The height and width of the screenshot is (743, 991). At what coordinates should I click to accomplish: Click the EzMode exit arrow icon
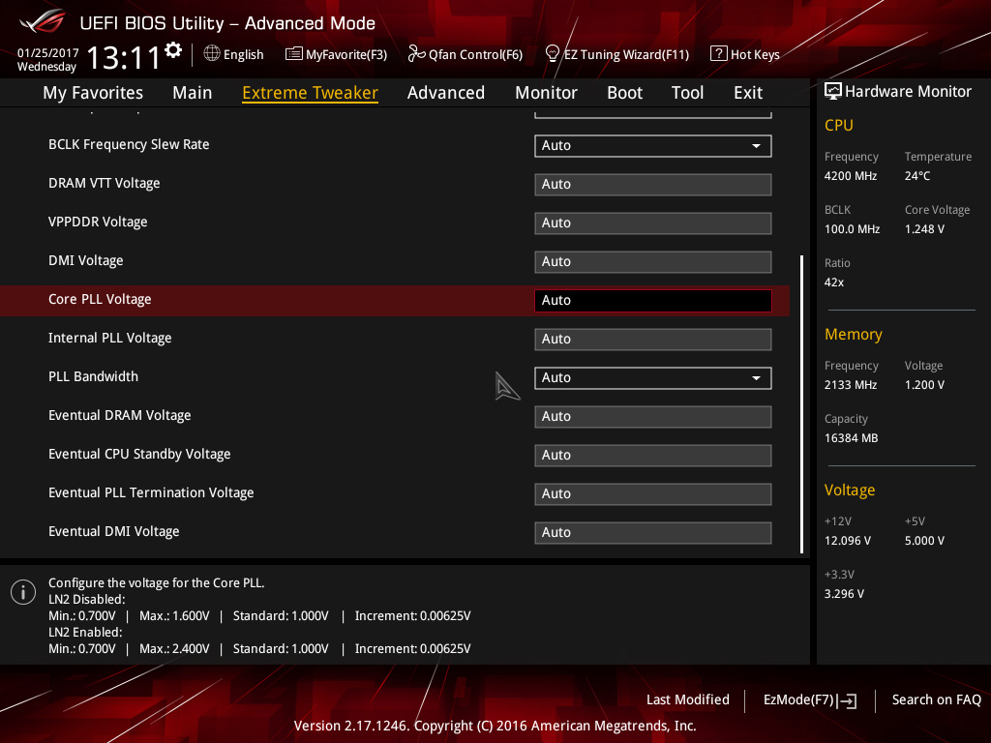[847, 700]
